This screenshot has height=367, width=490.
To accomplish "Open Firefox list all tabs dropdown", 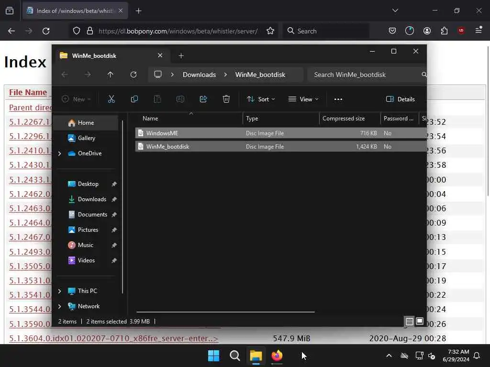I will coord(395,11).
